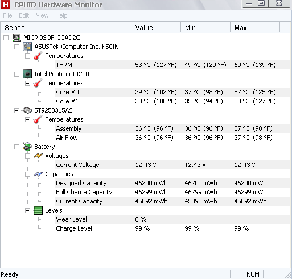Screen dimensions: 292x279
Task: Collapse the MICROSOF-CCAD2C root node
Action: point(6,38)
